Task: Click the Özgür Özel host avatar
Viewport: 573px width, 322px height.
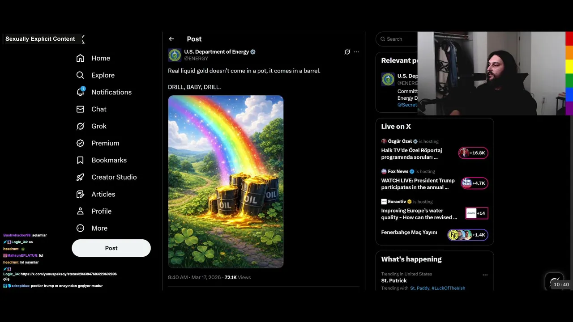Action: [x=384, y=141]
